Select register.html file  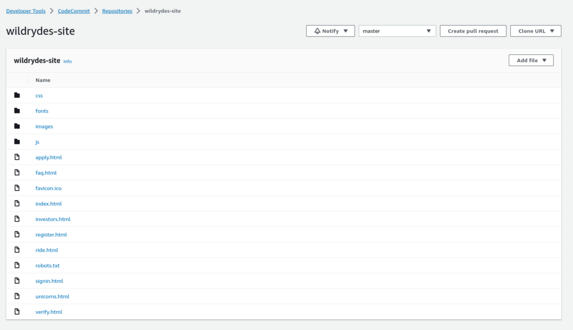point(51,234)
